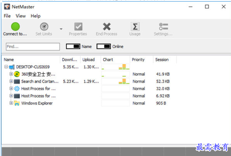Collapse the DESKTOP-CUSI6S9 tree node

point(6,67)
